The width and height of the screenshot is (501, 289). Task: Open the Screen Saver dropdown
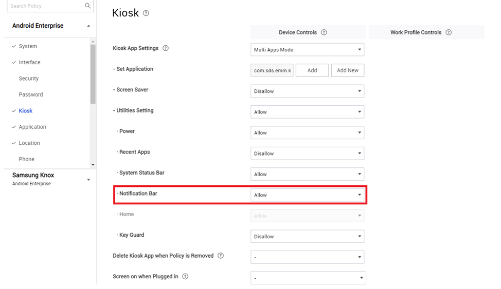point(307,91)
